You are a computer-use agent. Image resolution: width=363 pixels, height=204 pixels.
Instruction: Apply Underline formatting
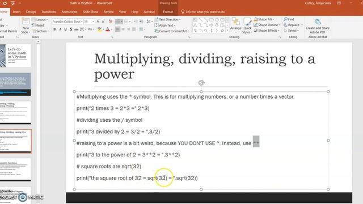pyautogui.click(x=66, y=29)
